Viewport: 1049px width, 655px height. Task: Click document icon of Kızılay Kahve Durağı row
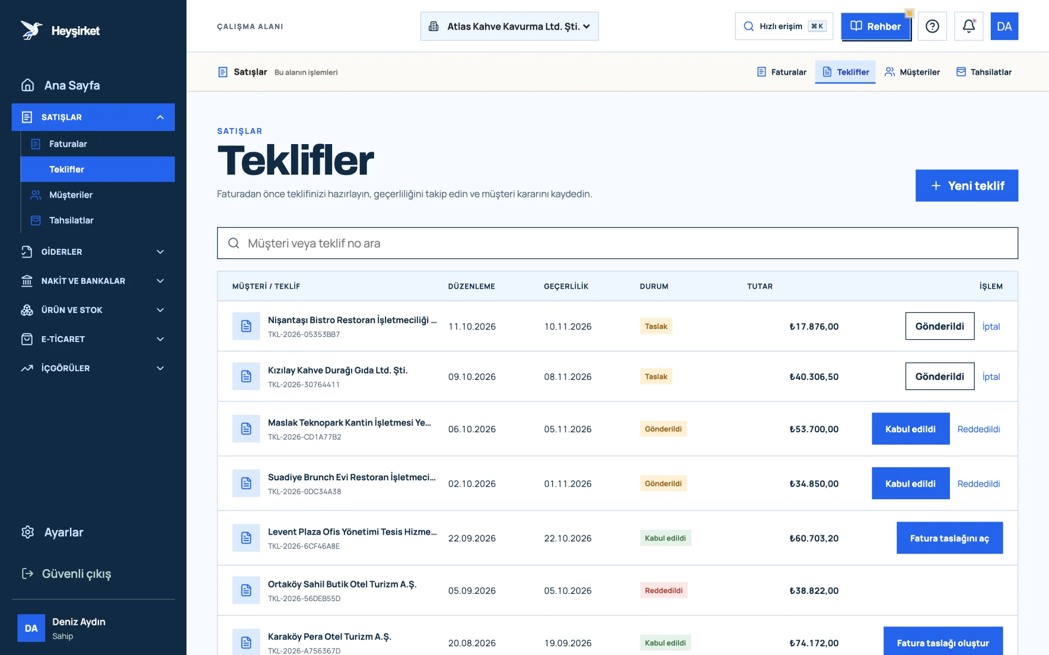[x=246, y=376]
